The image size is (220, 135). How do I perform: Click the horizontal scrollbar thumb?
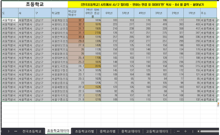tap(210, 131)
